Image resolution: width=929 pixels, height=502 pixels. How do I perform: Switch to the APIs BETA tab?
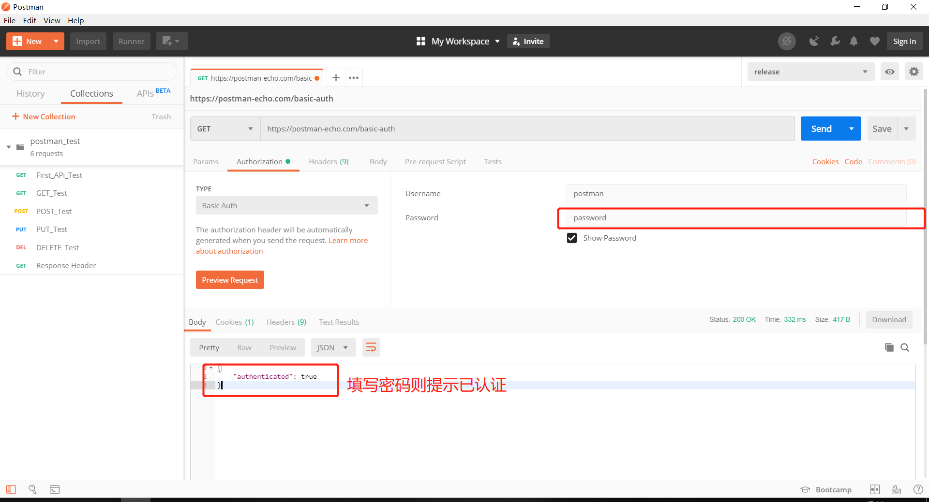click(153, 93)
